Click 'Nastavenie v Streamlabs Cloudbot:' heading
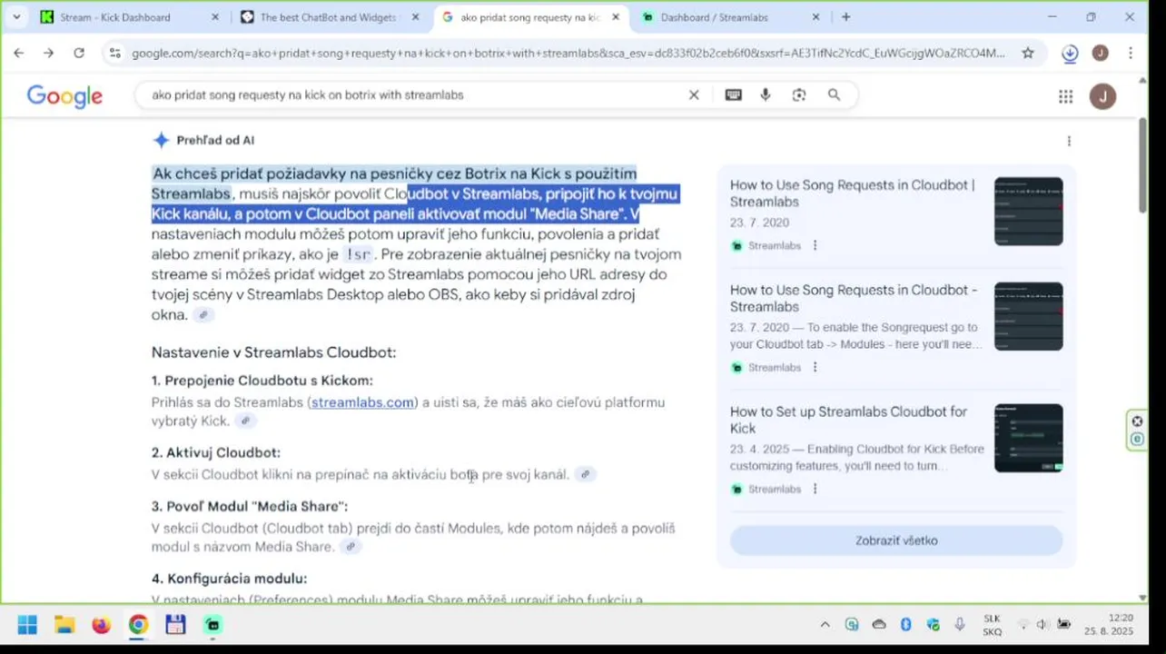1166x654 pixels. pyautogui.click(x=273, y=352)
